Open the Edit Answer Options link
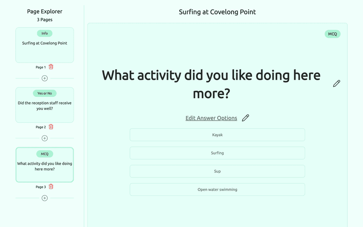The height and width of the screenshot is (227, 363). 211,118
